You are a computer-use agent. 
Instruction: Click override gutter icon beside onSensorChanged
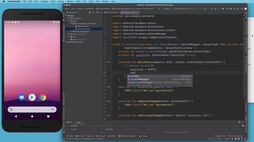(x=108, y=101)
